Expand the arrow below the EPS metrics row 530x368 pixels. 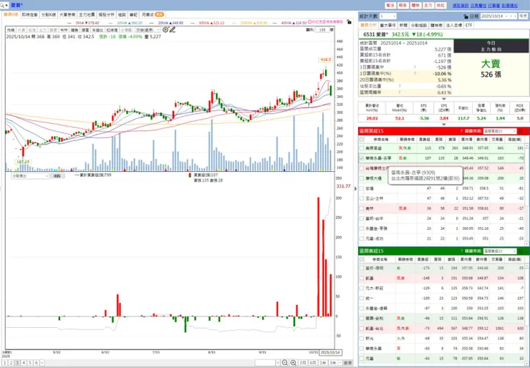pos(444,125)
